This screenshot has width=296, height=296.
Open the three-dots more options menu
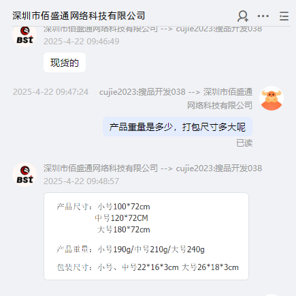263,16
